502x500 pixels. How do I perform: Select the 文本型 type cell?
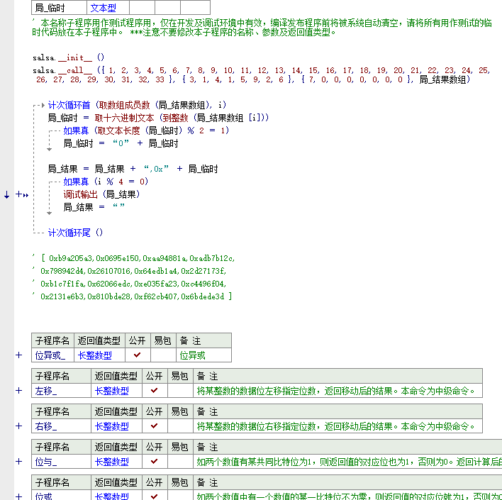click(108, 8)
